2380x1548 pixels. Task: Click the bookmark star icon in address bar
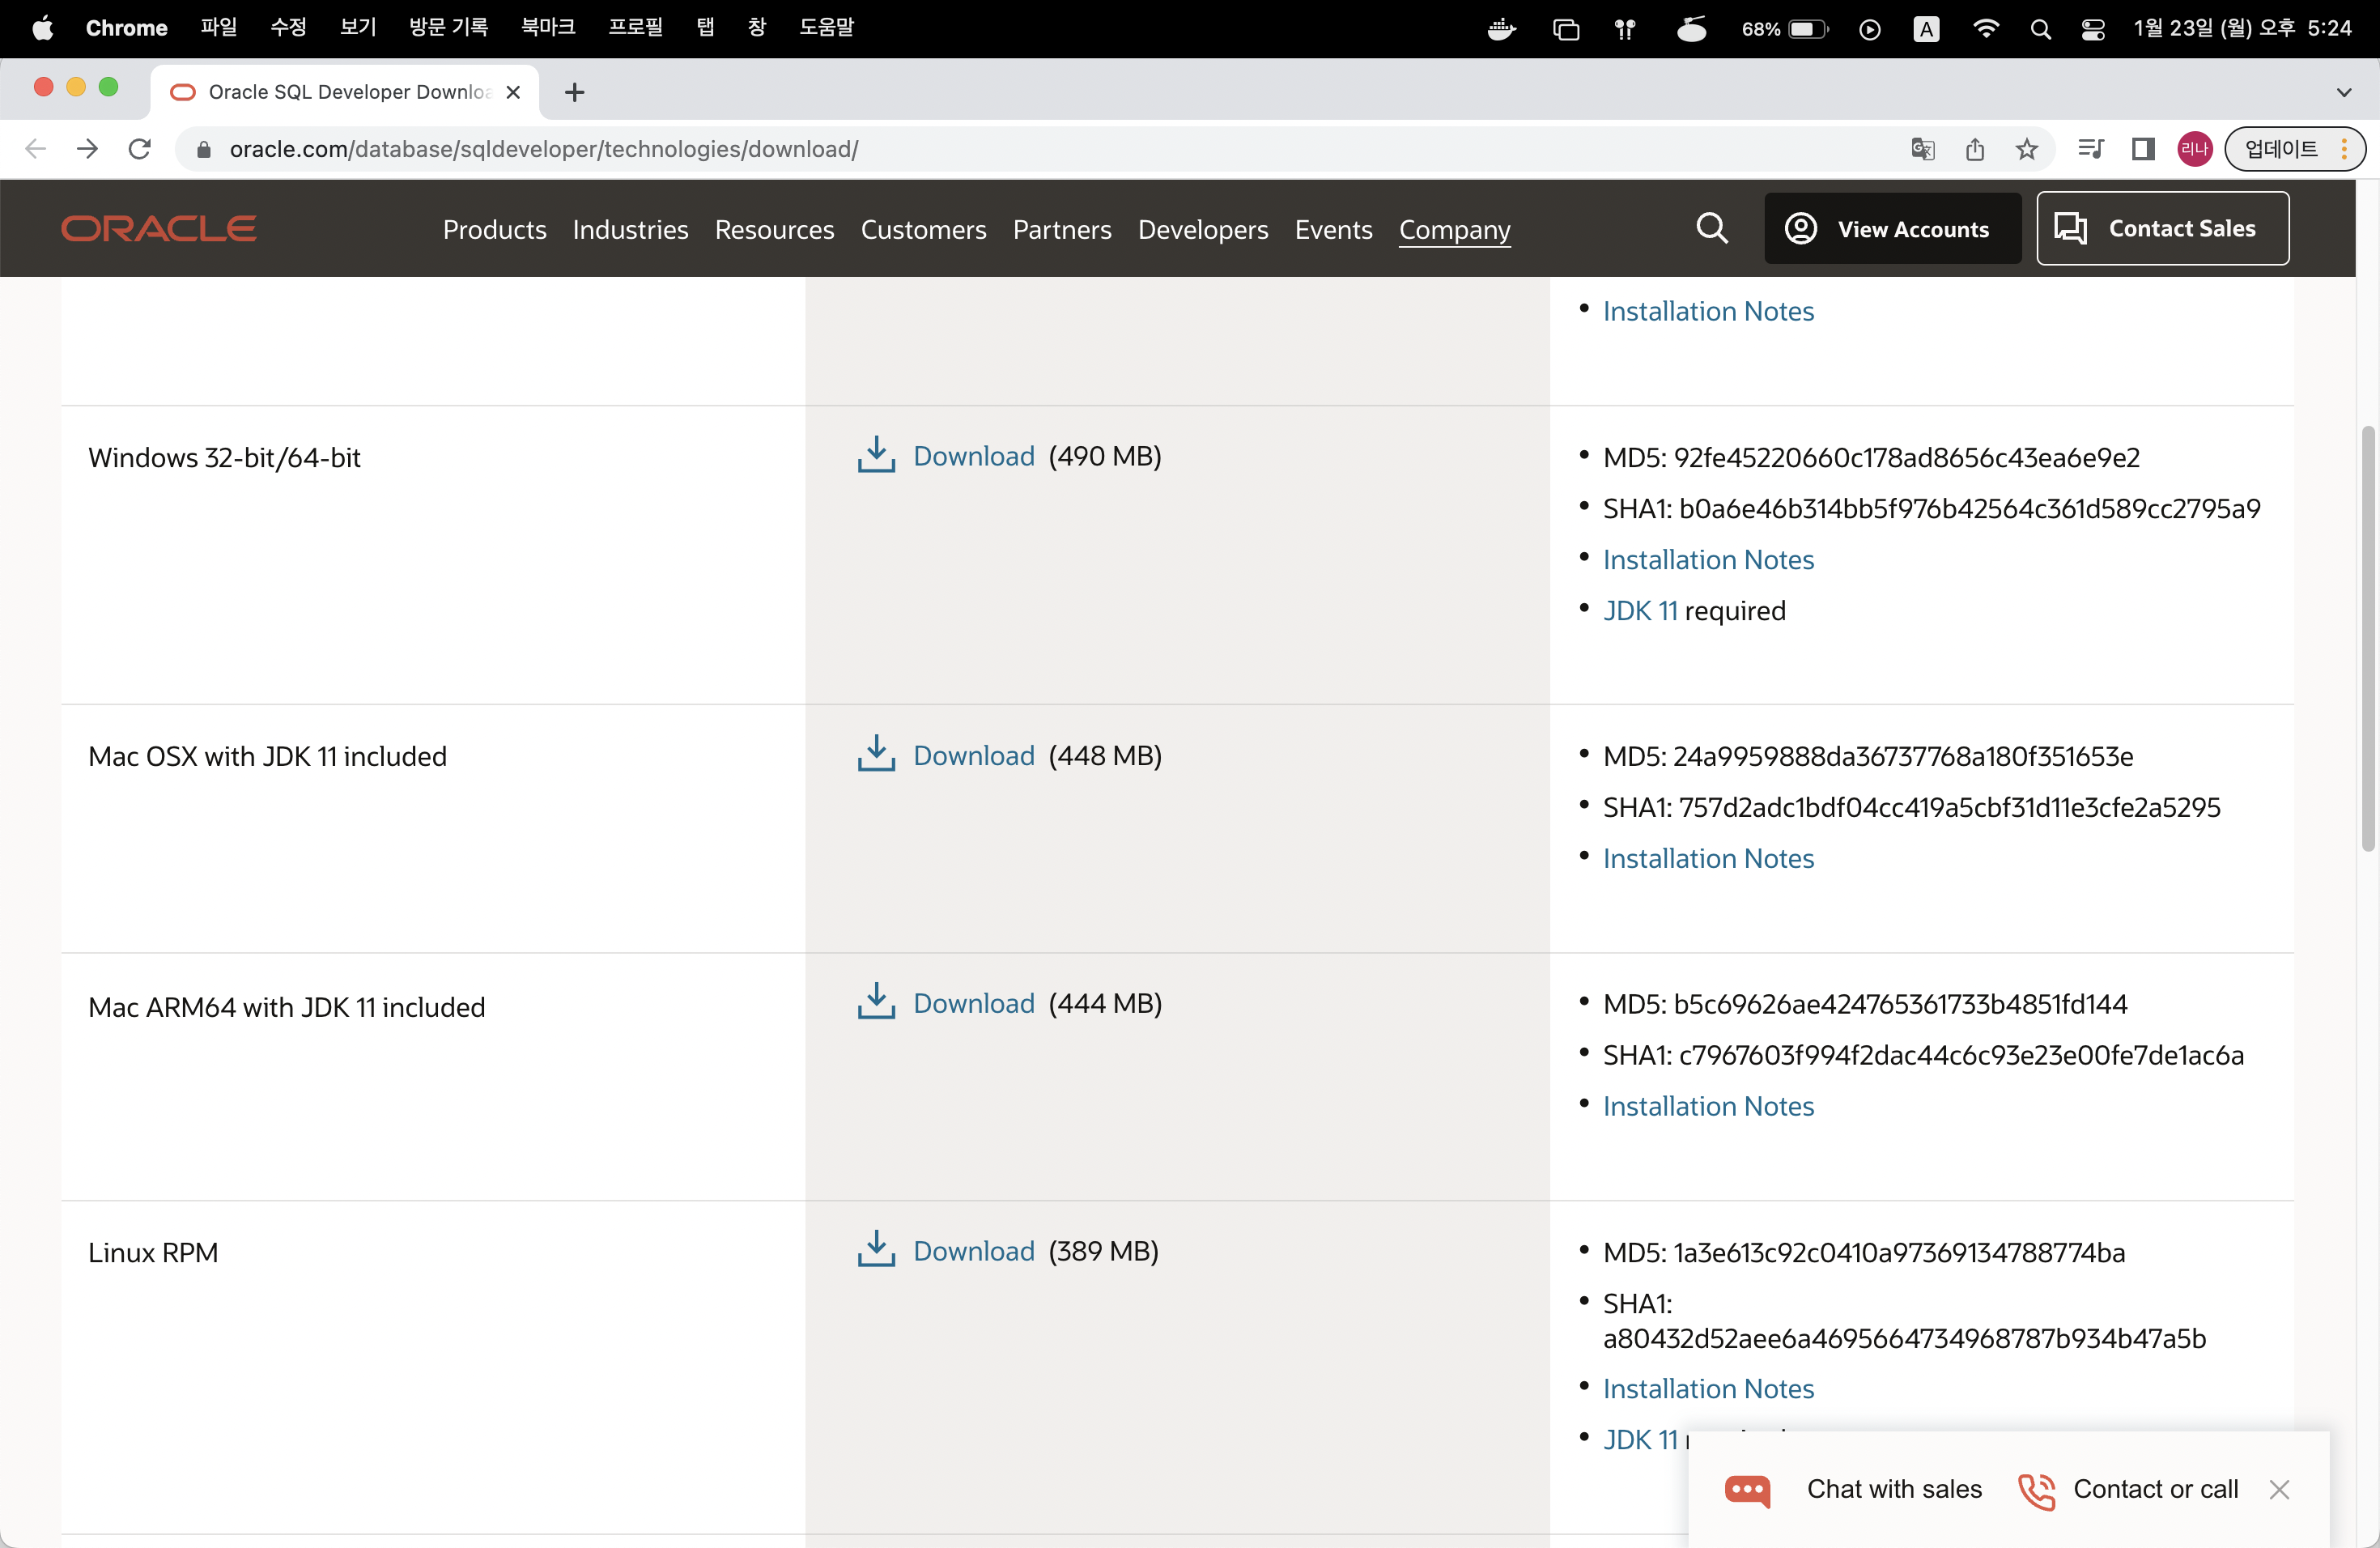2027,150
